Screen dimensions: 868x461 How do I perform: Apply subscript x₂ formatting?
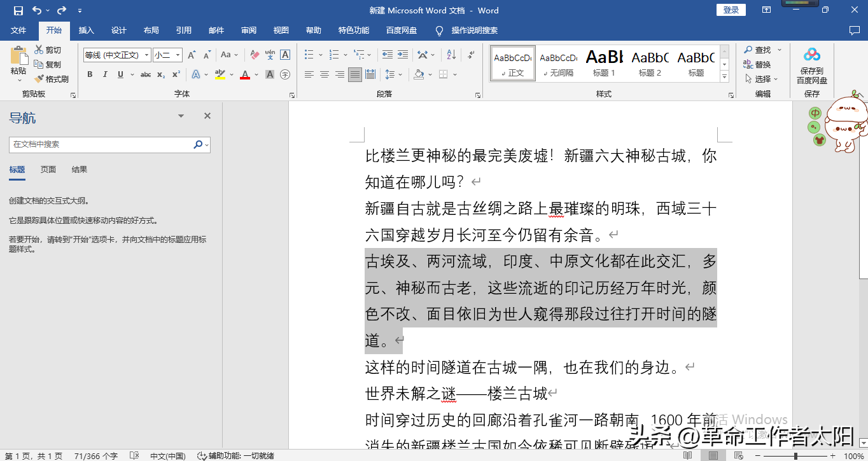(161, 74)
